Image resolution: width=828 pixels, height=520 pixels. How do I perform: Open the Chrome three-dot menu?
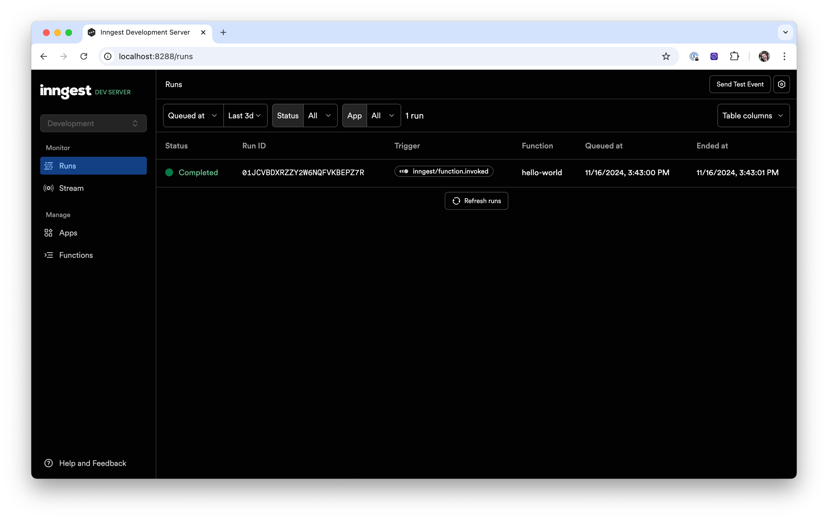pos(784,56)
